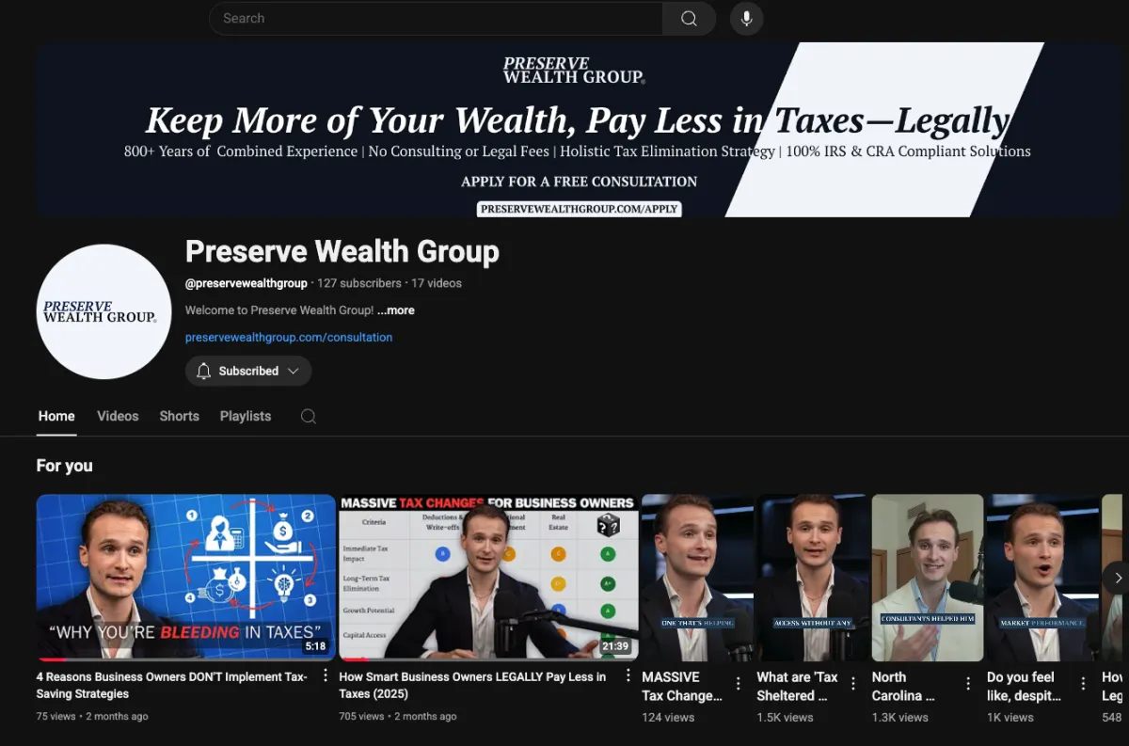The width and height of the screenshot is (1129, 746).
Task: Expand the channel description with '...more'
Action: pyautogui.click(x=396, y=310)
